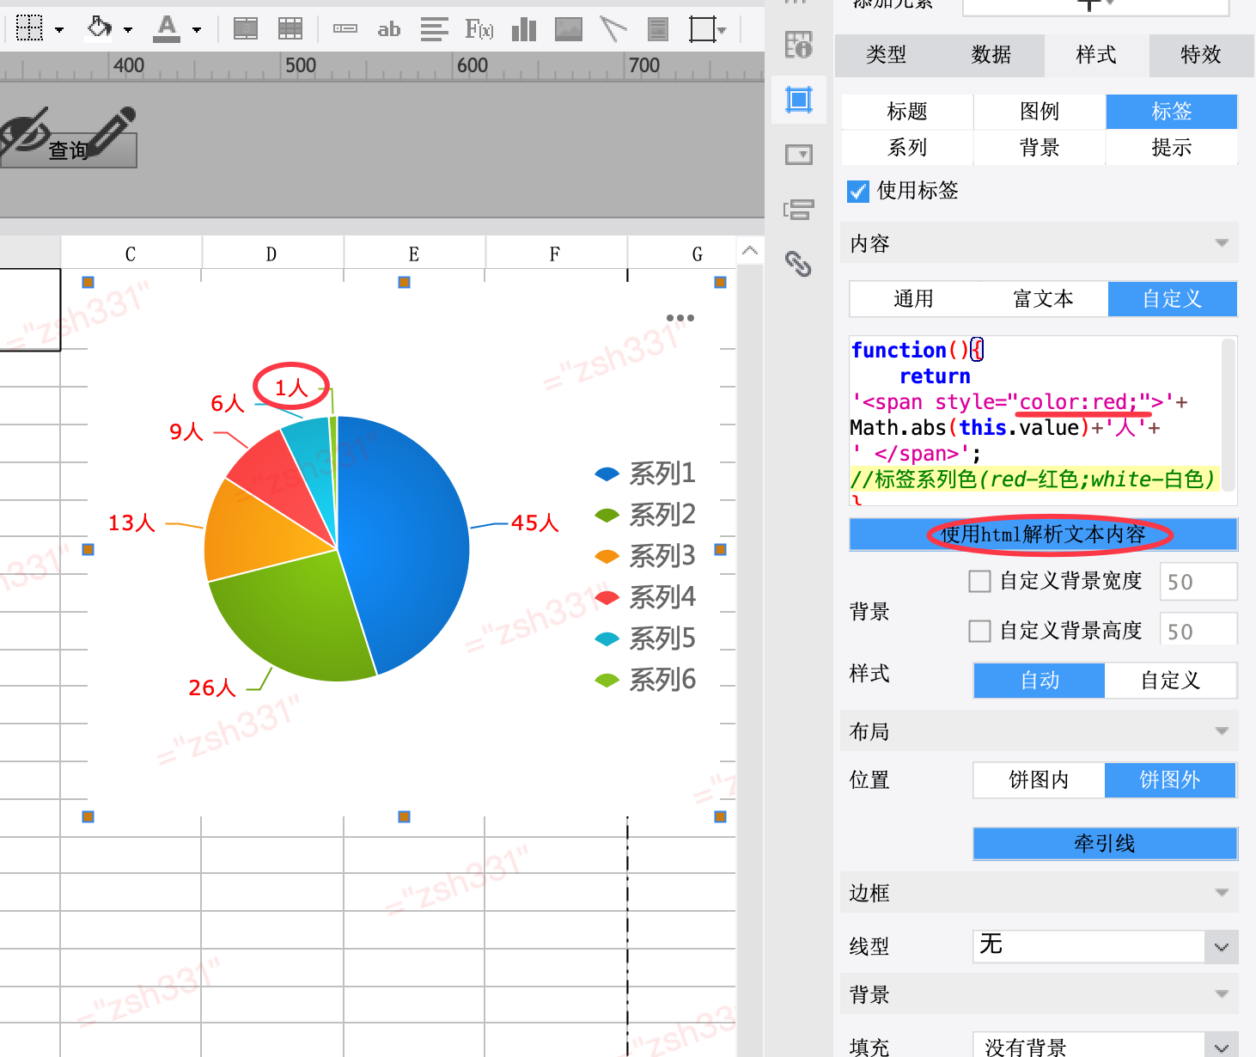This screenshot has width=1256, height=1057.
Task: Click the insert formula F(x) icon
Action: [x=479, y=30]
